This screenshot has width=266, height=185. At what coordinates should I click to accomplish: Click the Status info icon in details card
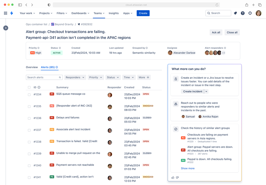point(60,48)
